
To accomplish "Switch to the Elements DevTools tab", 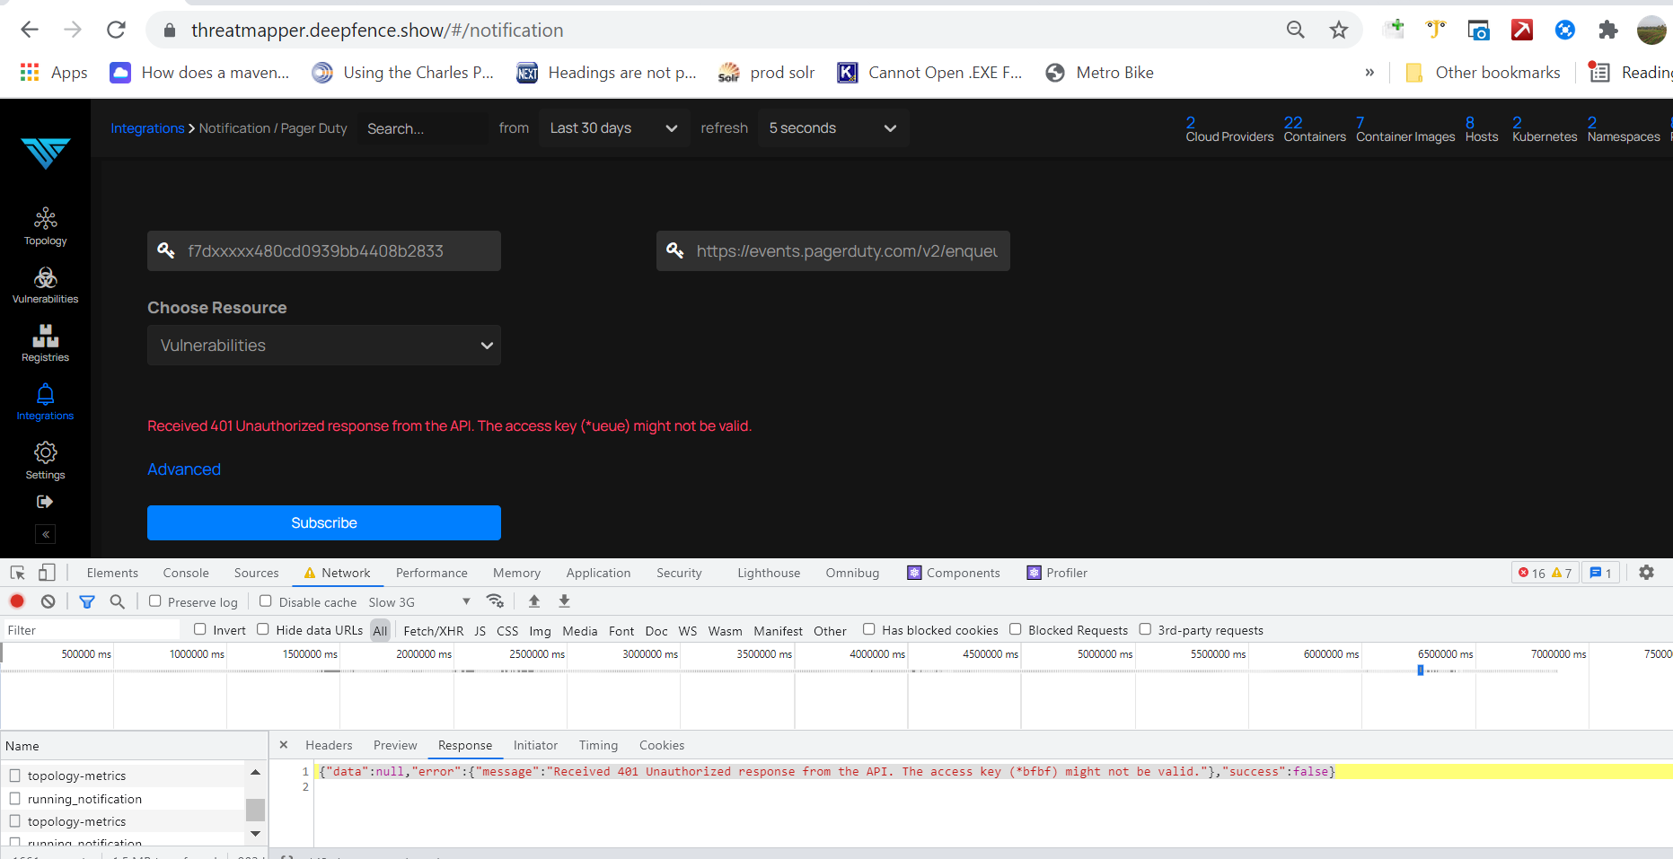I will click(112, 573).
